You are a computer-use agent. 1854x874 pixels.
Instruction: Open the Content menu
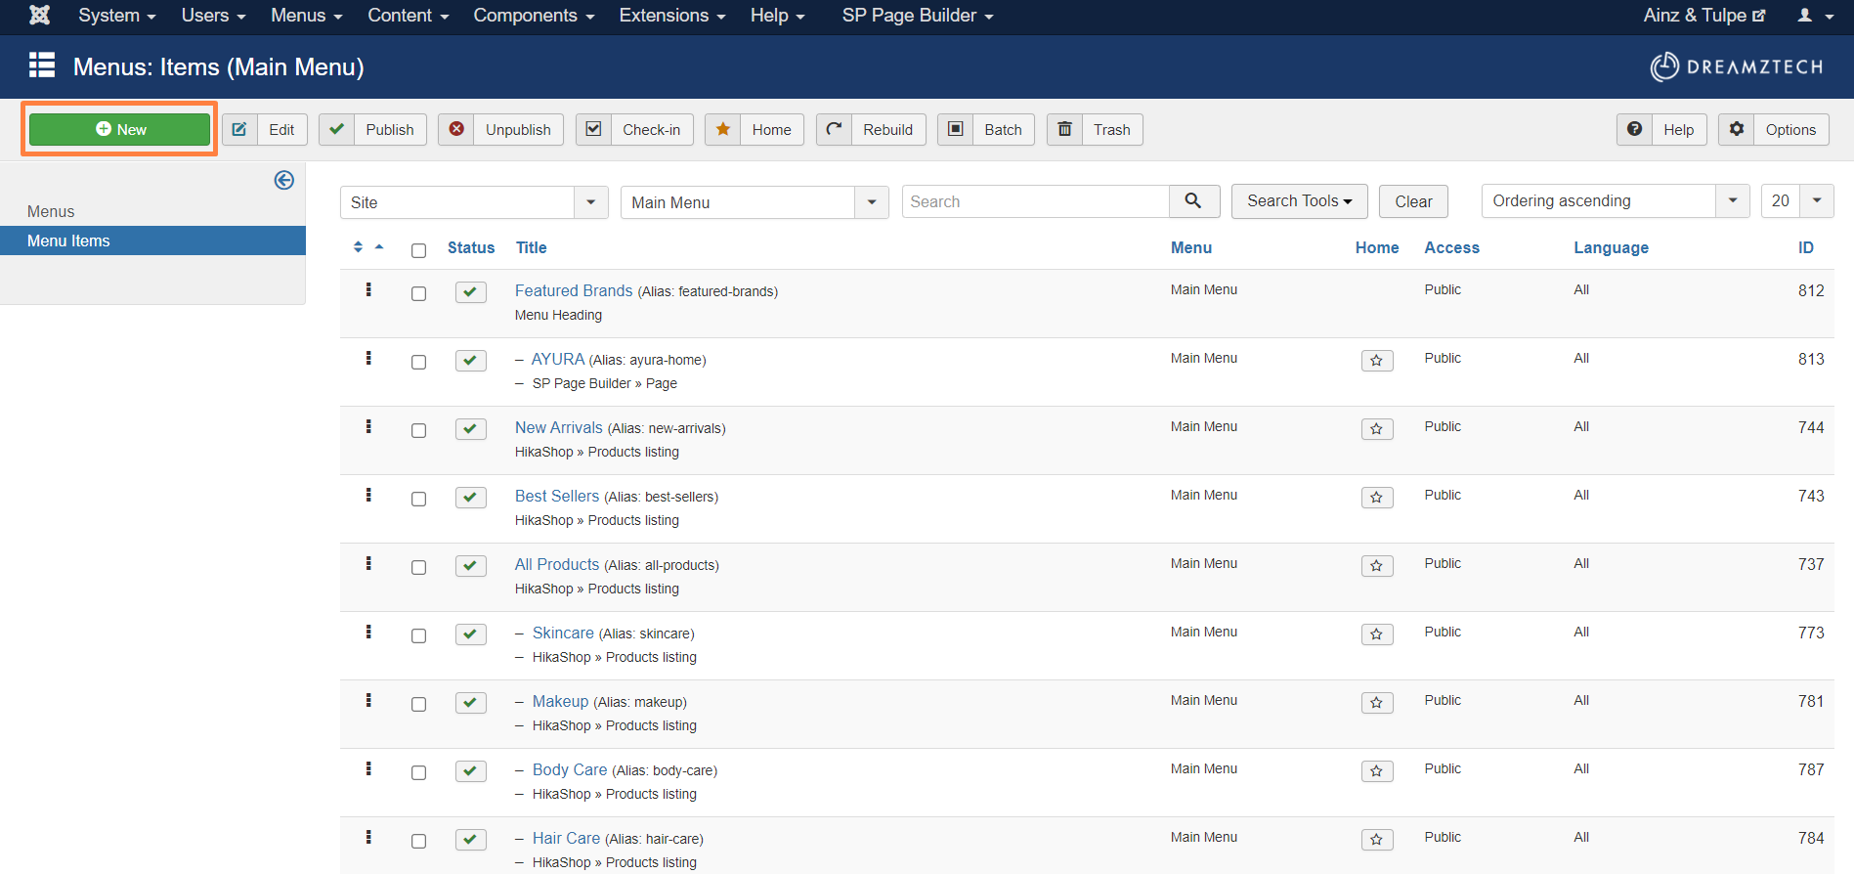tap(408, 16)
